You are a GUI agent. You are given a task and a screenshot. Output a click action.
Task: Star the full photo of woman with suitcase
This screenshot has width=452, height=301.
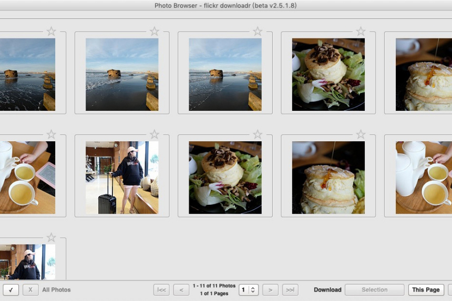click(155, 134)
